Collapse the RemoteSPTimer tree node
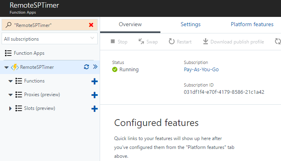Viewport: 281px width, 161px height. click(6, 68)
